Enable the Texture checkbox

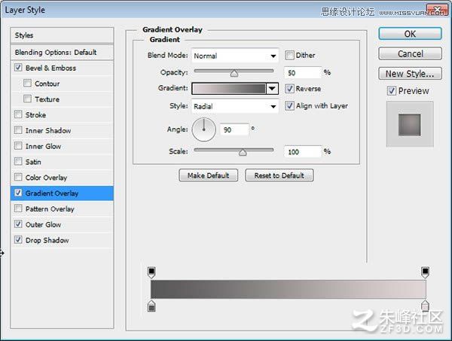tap(27, 99)
